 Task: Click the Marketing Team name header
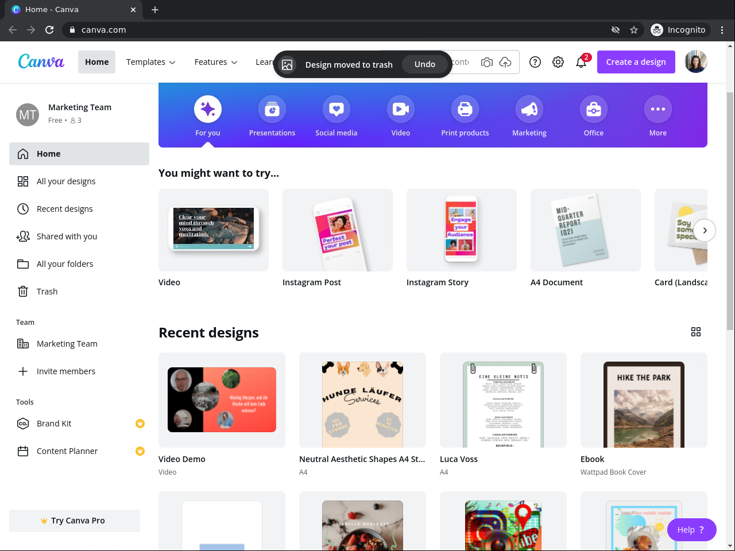80,107
